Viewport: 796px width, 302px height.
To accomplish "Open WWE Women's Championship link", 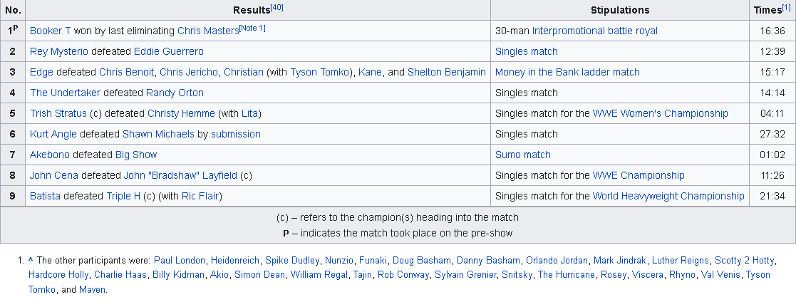I will (660, 114).
